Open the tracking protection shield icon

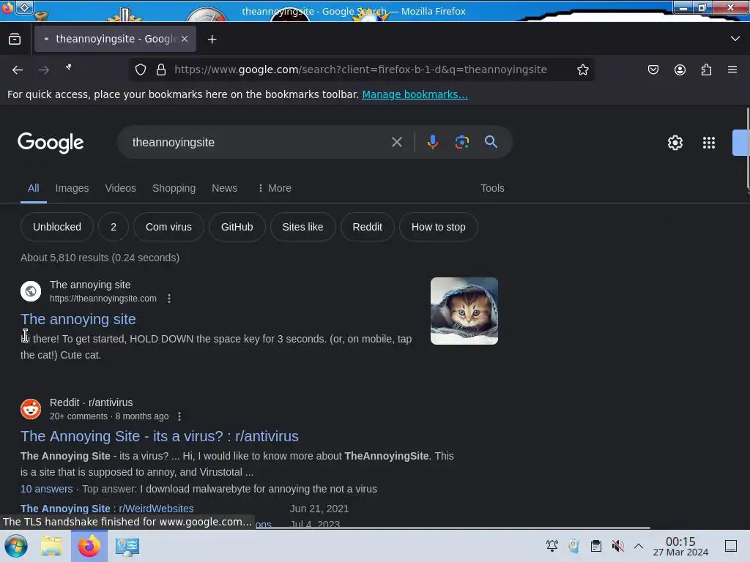coord(141,70)
